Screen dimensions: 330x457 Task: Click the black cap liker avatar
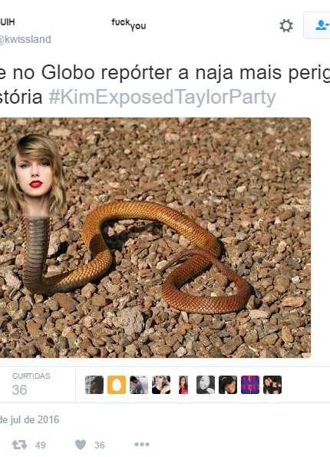[x=228, y=385]
